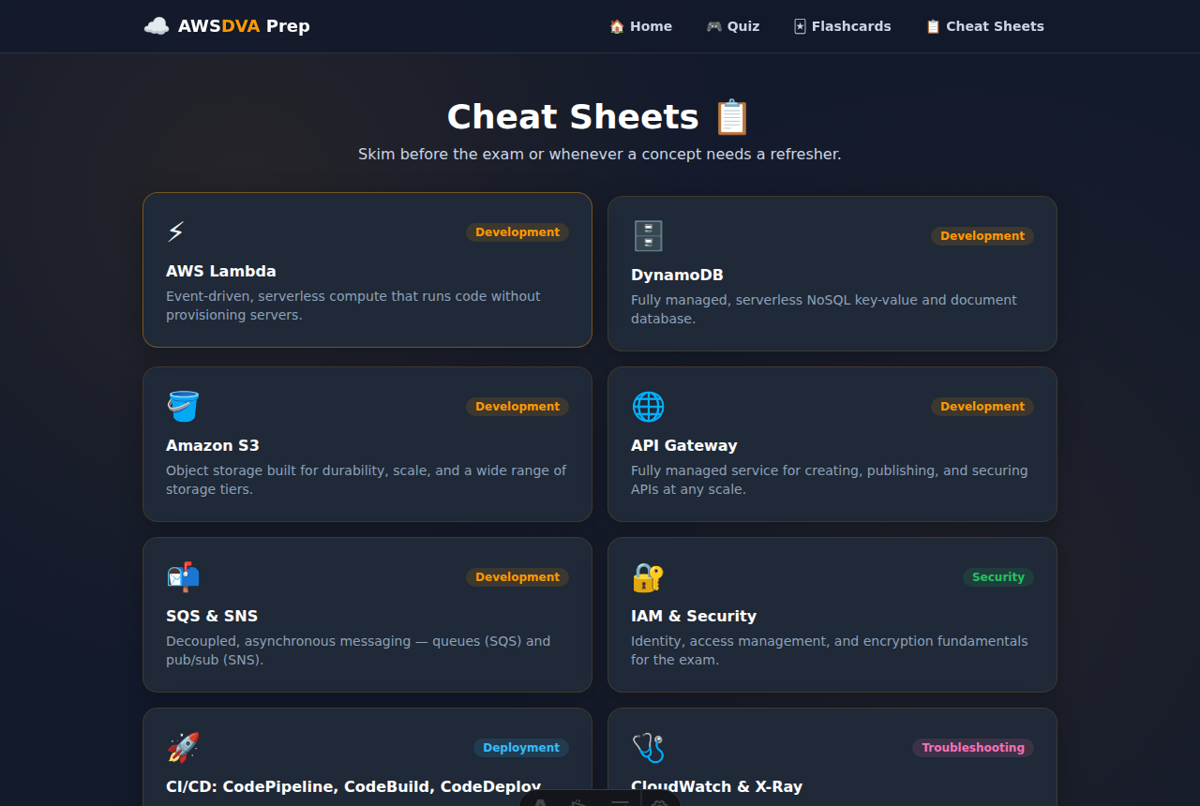The width and height of the screenshot is (1200, 806).
Task: Click the cloud logo icon
Action: [157, 26]
